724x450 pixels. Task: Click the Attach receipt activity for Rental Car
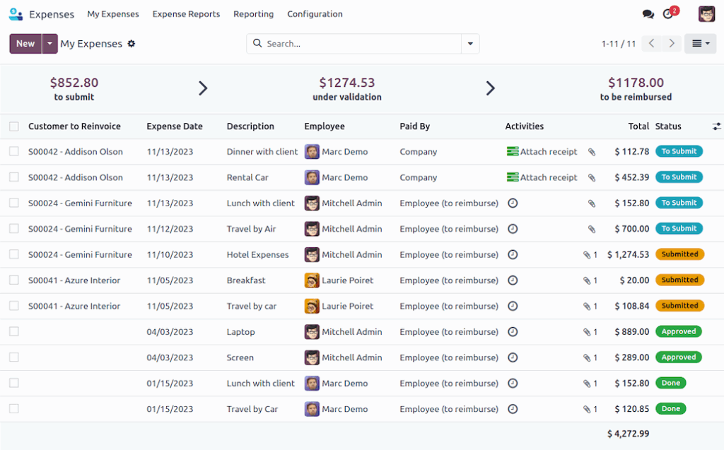point(542,177)
